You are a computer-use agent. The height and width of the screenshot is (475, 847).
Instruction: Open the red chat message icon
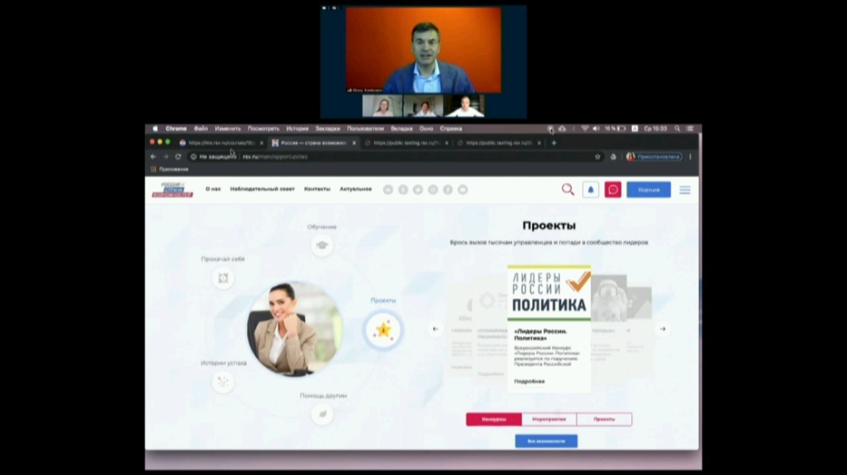pyautogui.click(x=613, y=190)
